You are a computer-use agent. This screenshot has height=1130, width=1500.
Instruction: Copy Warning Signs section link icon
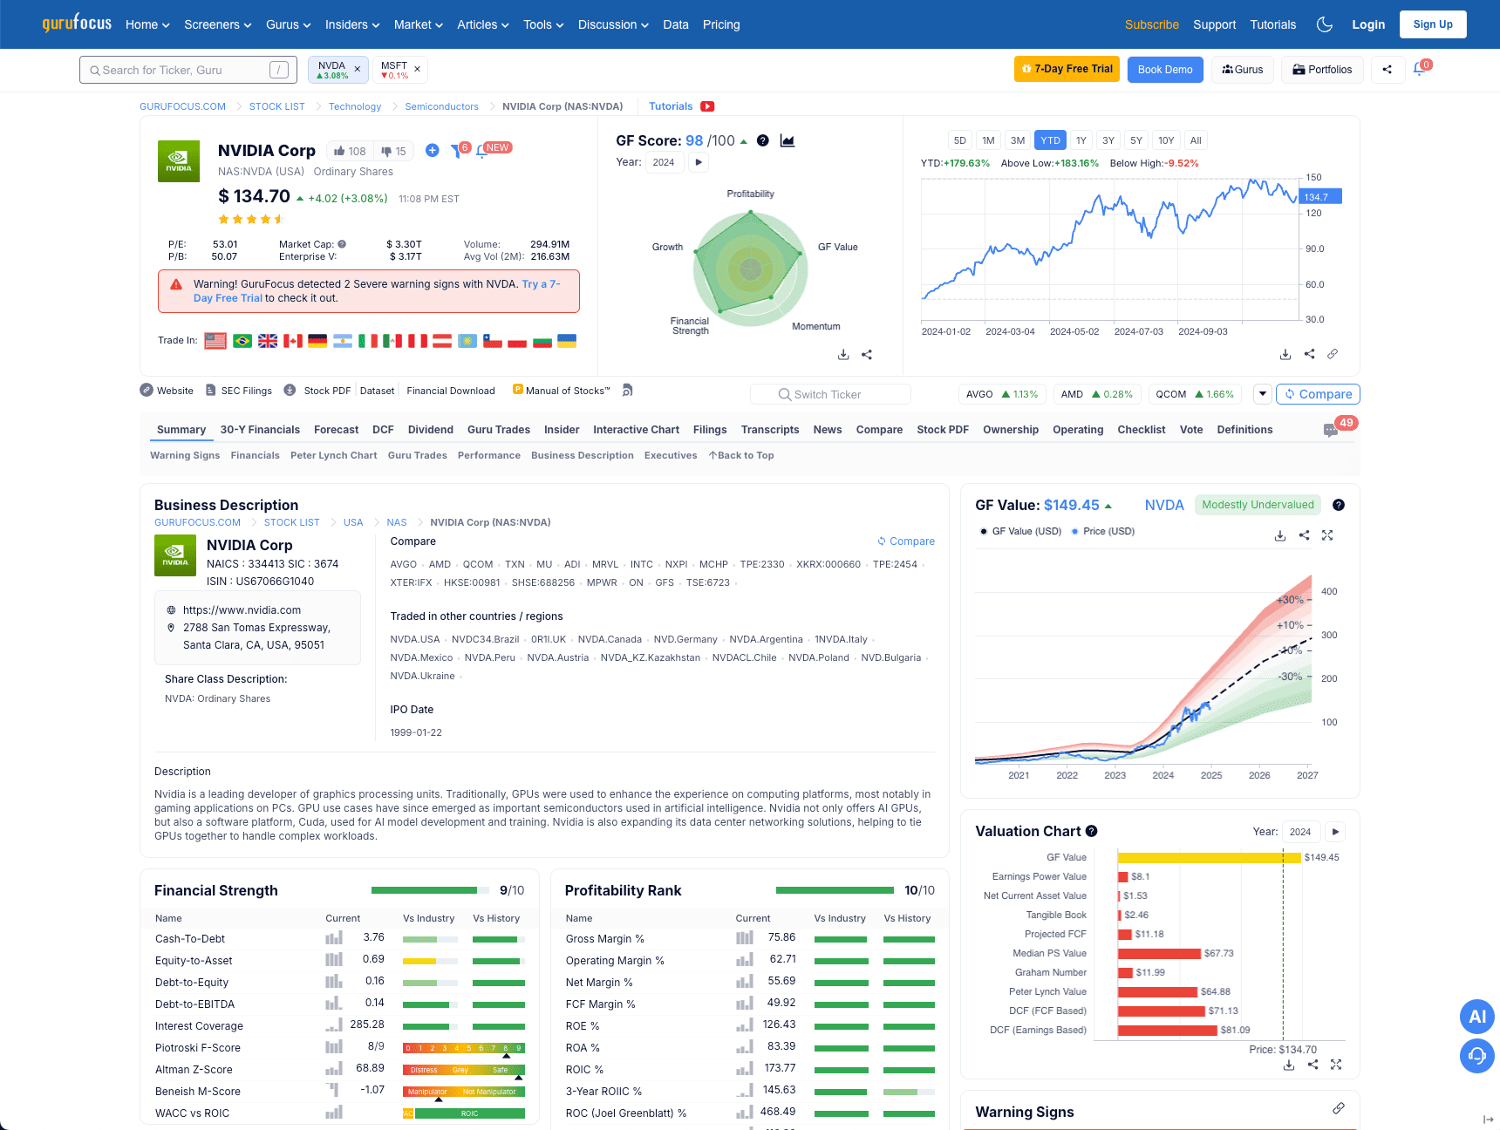(1339, 1108)
